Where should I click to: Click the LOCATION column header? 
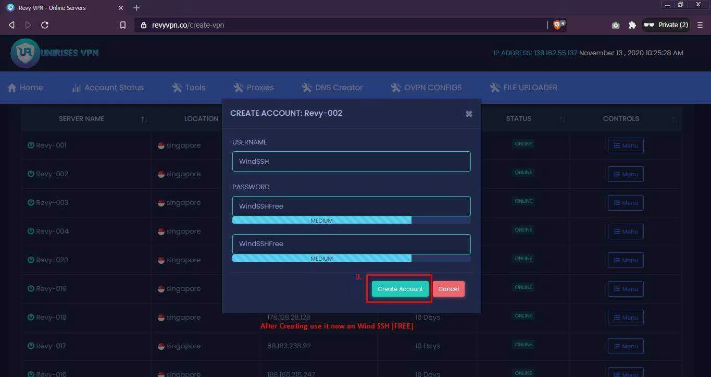201,119
